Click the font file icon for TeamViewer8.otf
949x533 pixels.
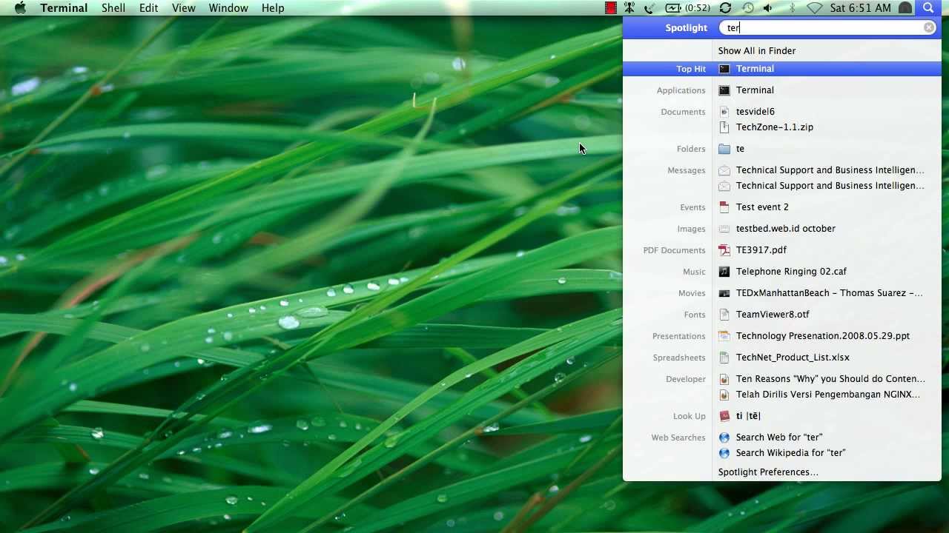tap(724, 315)
